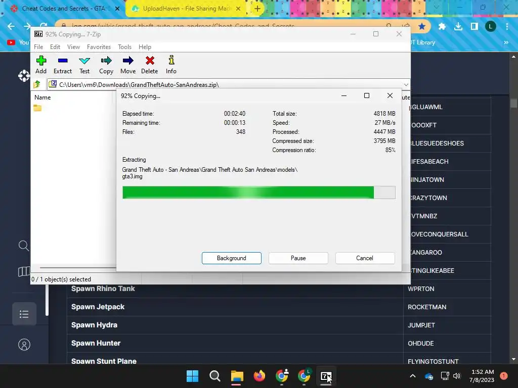This screenshot has height=388, width=518.
Task: Open Chrome extensions puzzle icon
Action: [442, 26]
